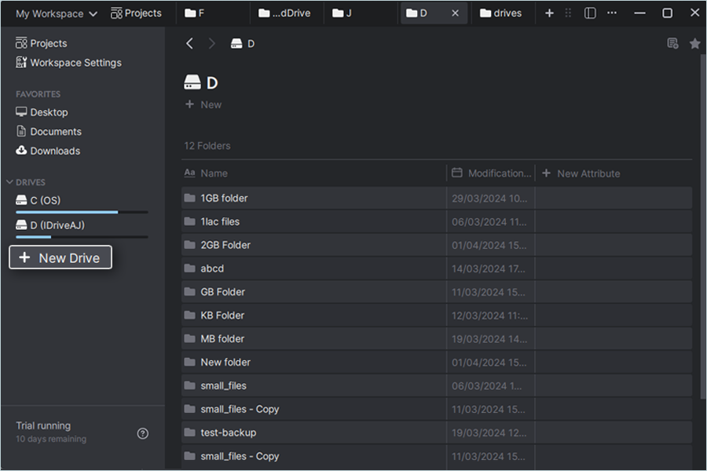Collapse the DRIVES section
This screenshot has height=471, width=707.
point(9,182)
